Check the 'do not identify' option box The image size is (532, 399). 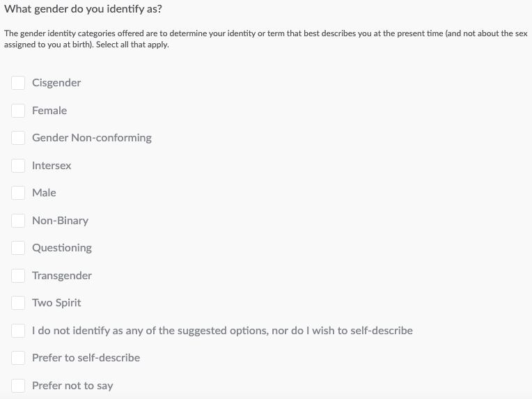point(18,331)
